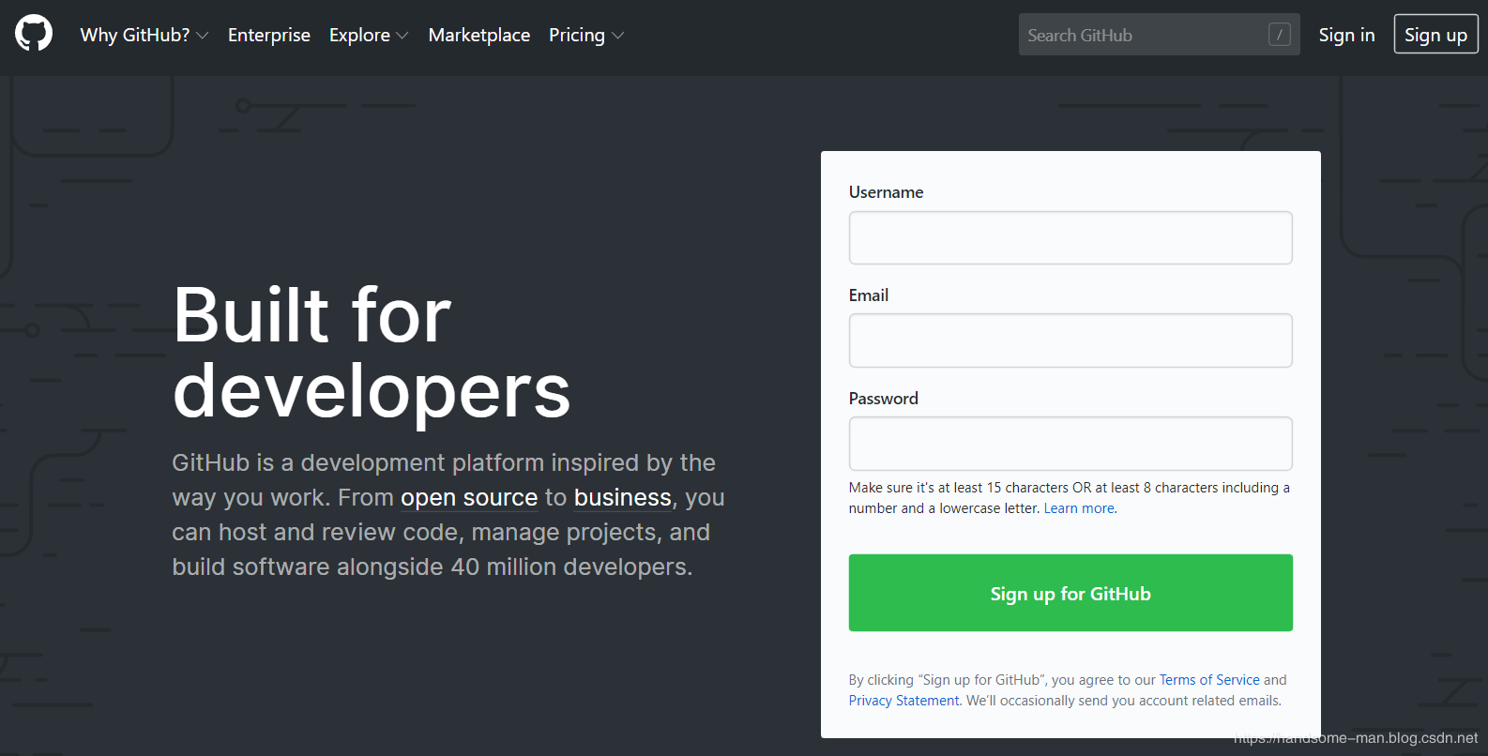Open the Enterprise nav item
This screenshot has width=1488, height=756.
coord(269,35)
